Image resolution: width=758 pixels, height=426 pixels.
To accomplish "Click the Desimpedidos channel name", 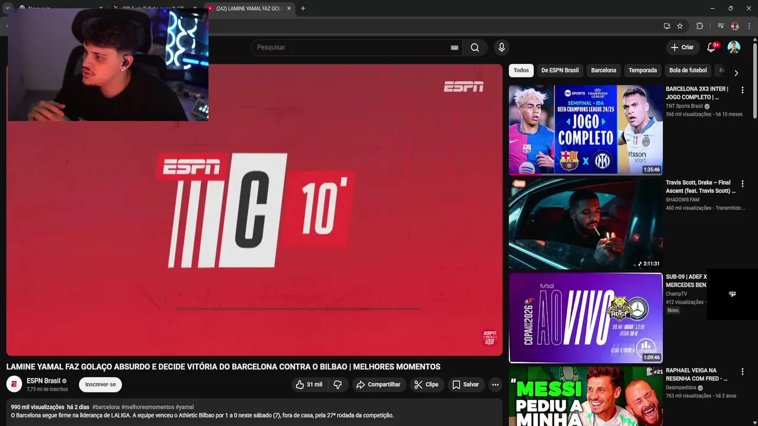I will 681,388.
